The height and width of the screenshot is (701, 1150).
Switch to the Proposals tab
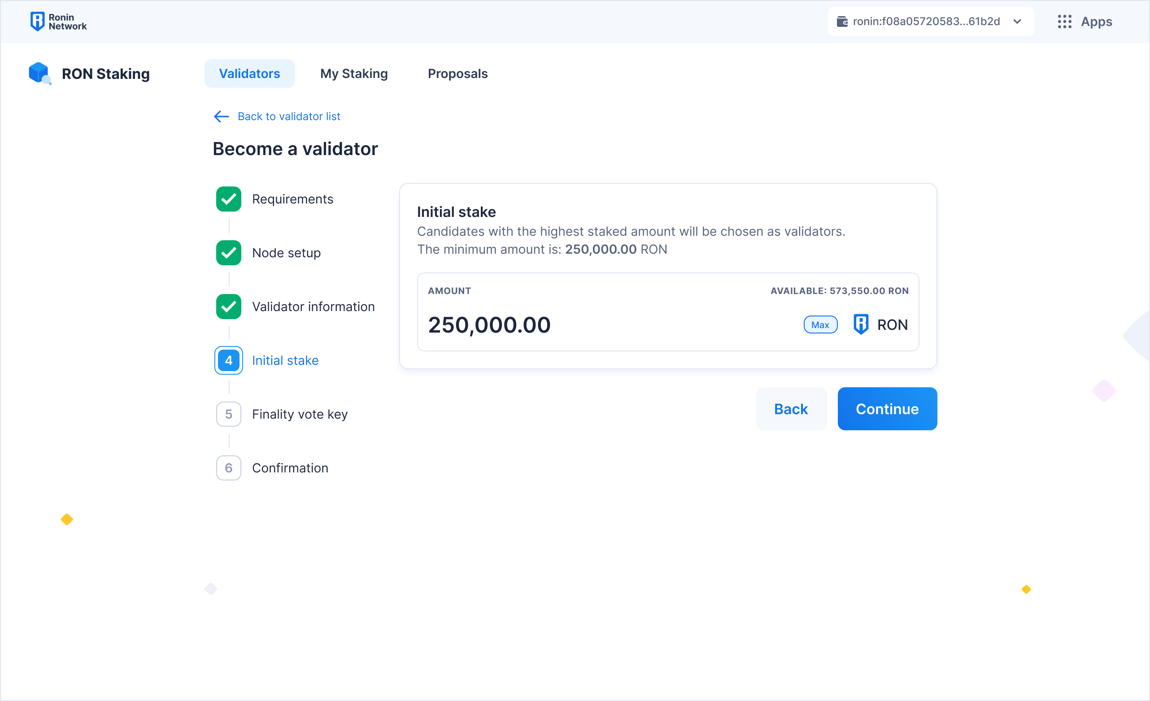tap(457, 73)
